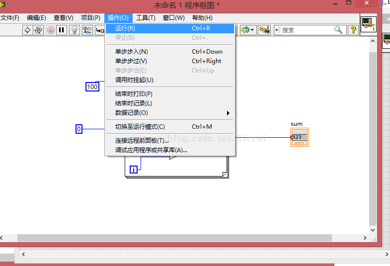
Task: Select 单步步入(N) menu entry
Action: pyautogui.click(x=170, y=52)
